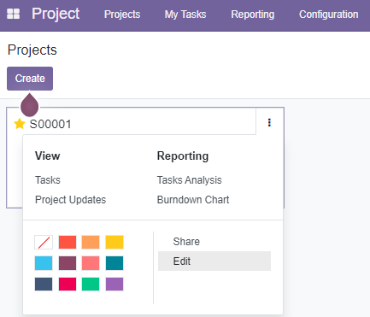Screen dimensions: 370x317
Task: Select Share in the project menu
Action: click(x=186, y=242)
